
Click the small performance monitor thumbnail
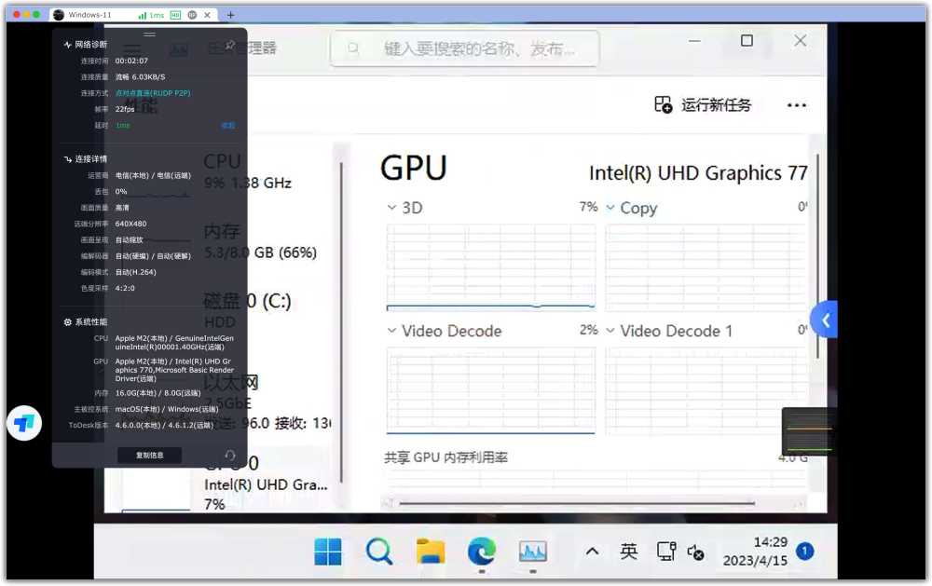(x=809, y=432)
